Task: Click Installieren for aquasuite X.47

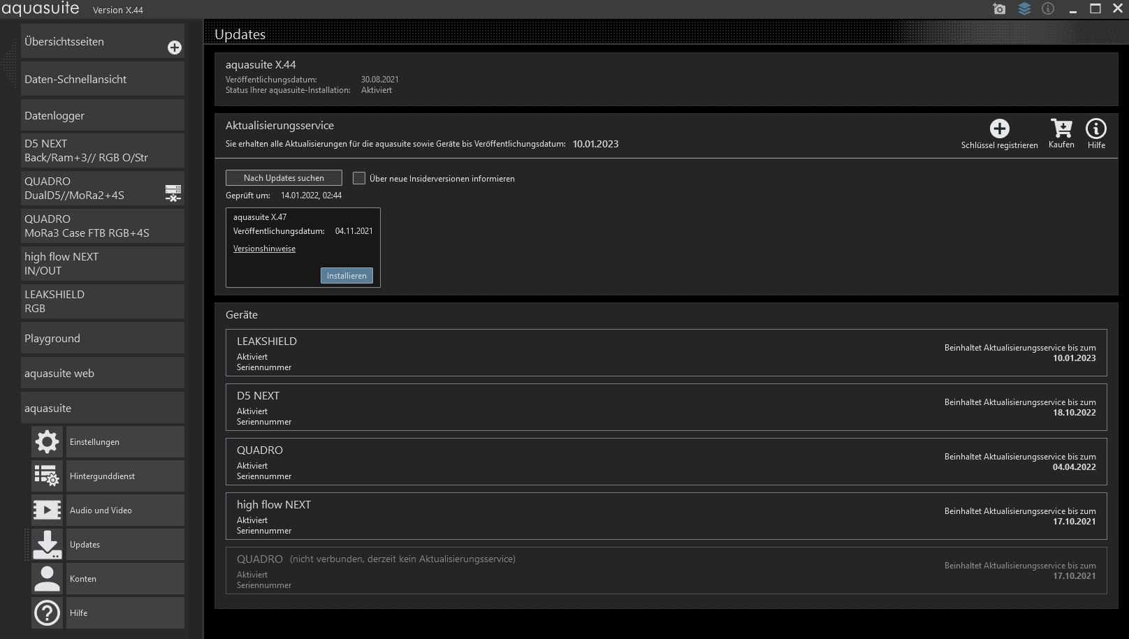Action: [347, 276]
